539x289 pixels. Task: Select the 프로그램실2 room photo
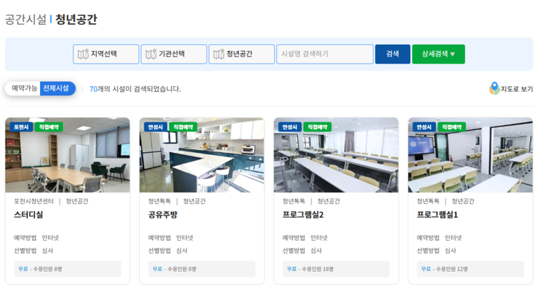coord(336,156)
